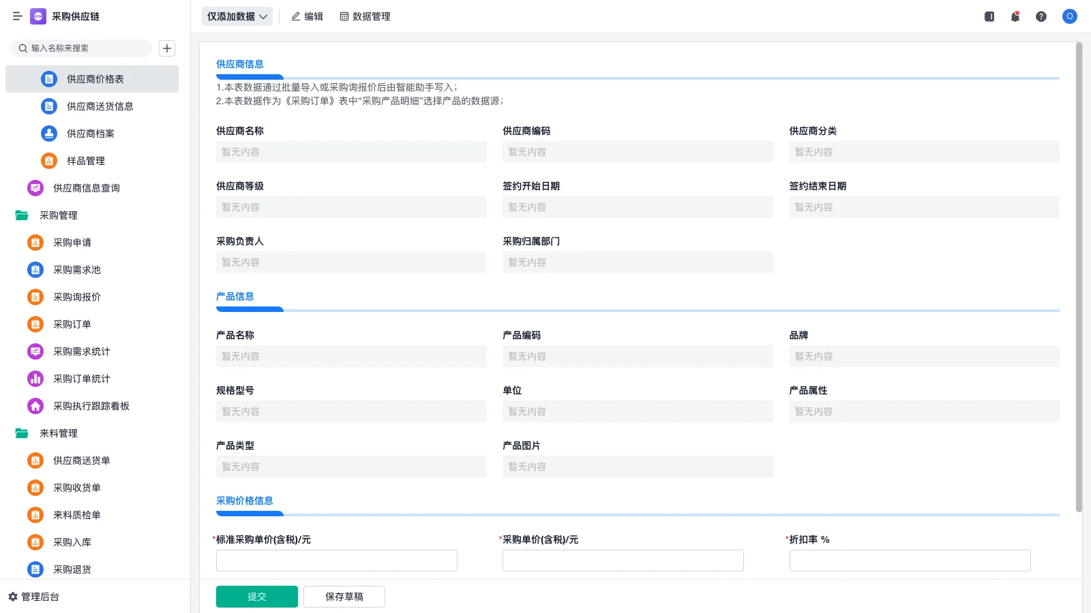This screenshot has width=1091, height=613.
Task: Submit the form with 提交 button
Action: click(x=257, y=597)
